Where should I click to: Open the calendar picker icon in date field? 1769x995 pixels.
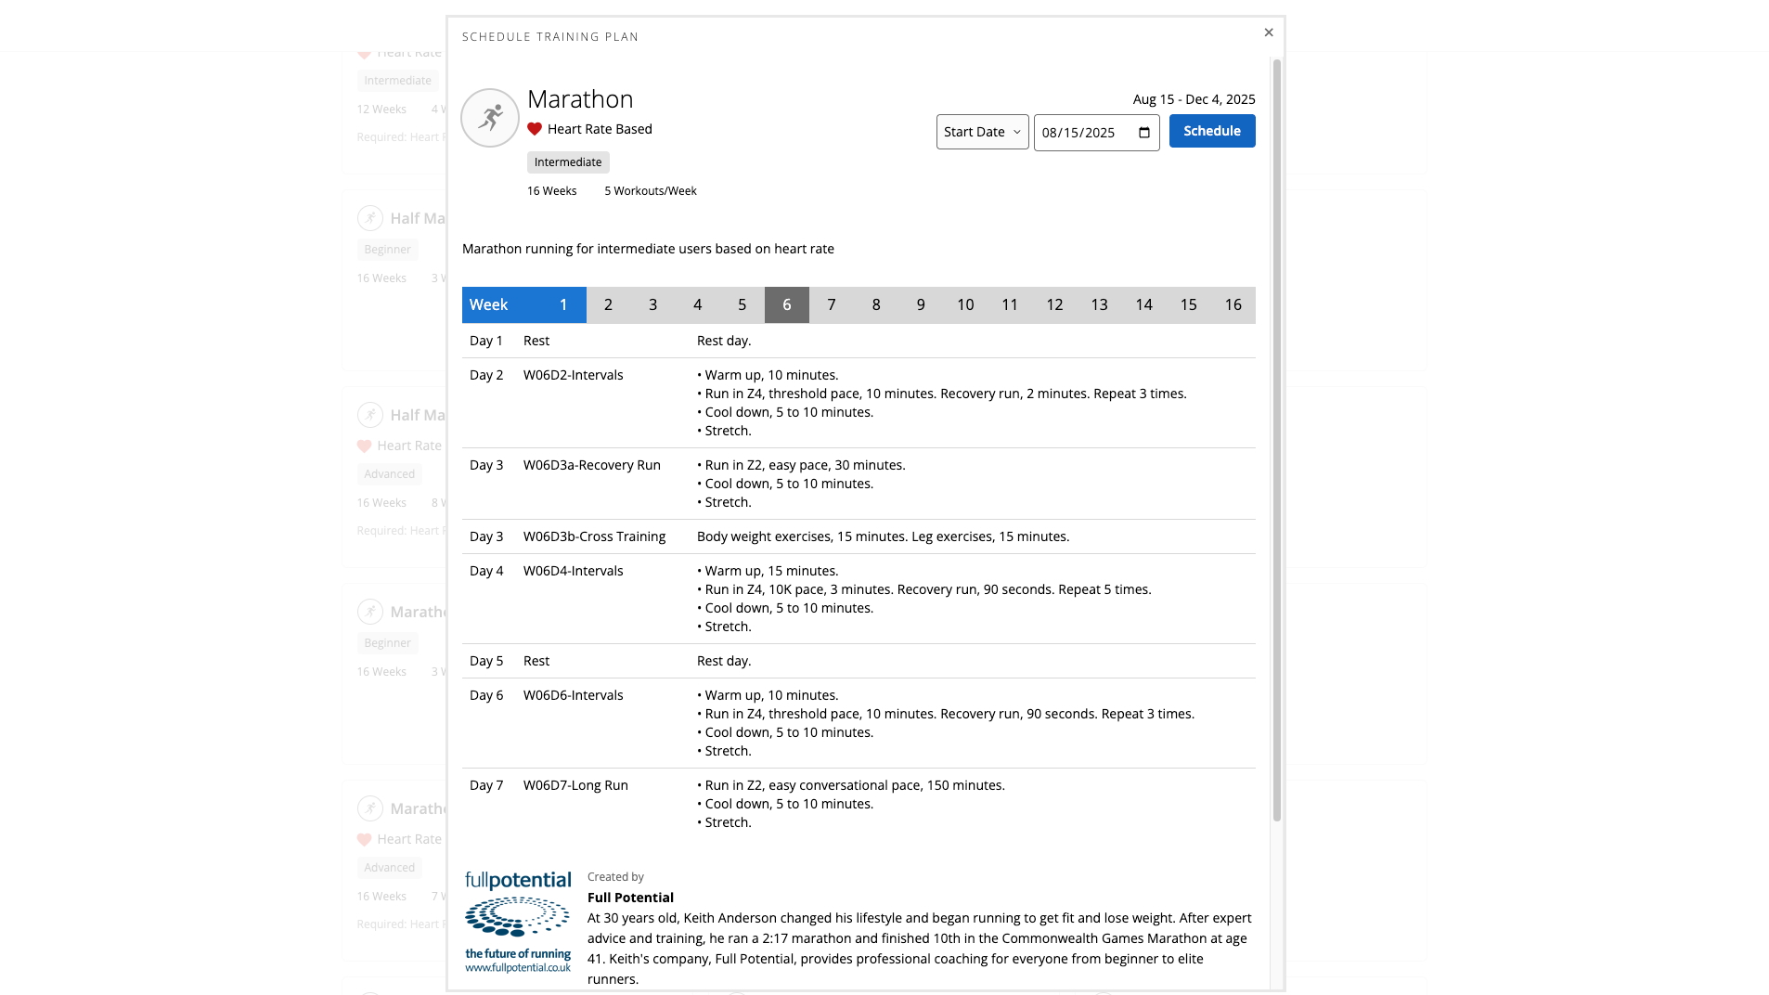pyautogui.click(x=1143, y=132)
